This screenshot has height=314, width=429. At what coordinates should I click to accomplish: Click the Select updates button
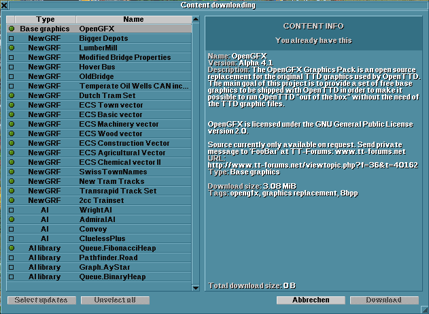pos(41,300)
